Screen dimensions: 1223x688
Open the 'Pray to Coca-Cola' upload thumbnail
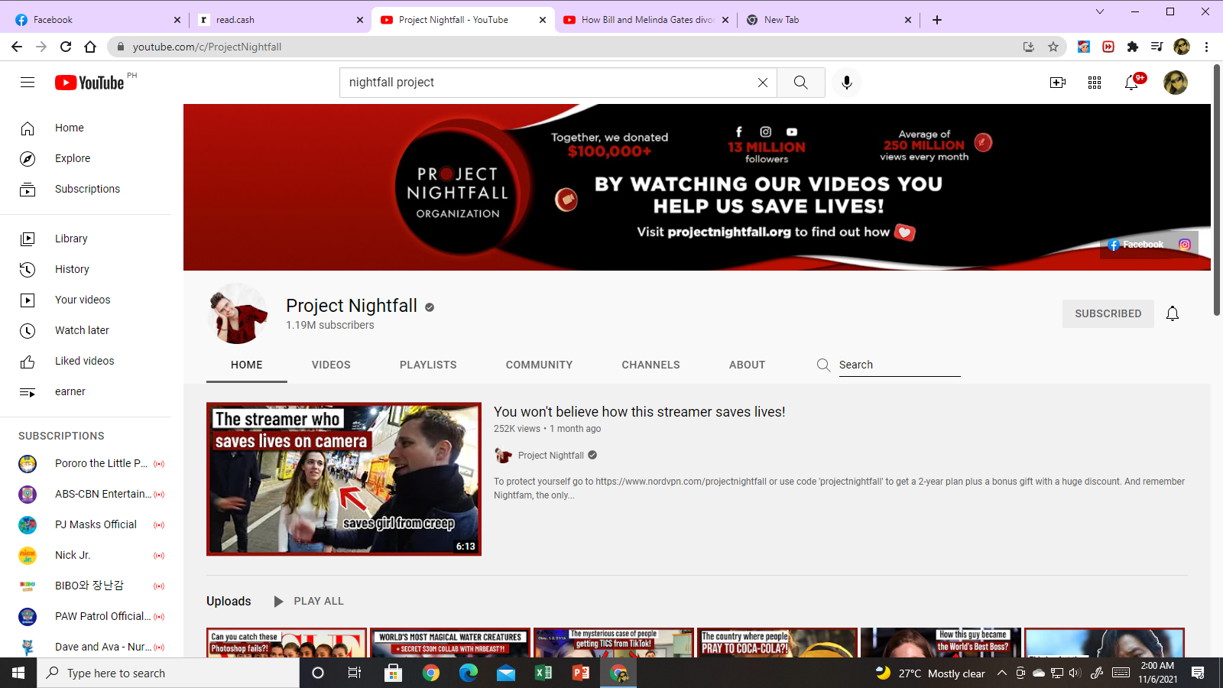point(777,643)
